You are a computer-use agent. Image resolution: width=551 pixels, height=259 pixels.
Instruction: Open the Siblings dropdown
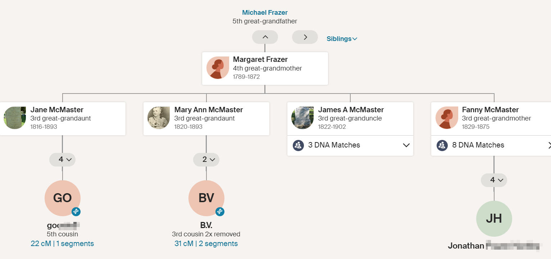click(x=341, y=38)
